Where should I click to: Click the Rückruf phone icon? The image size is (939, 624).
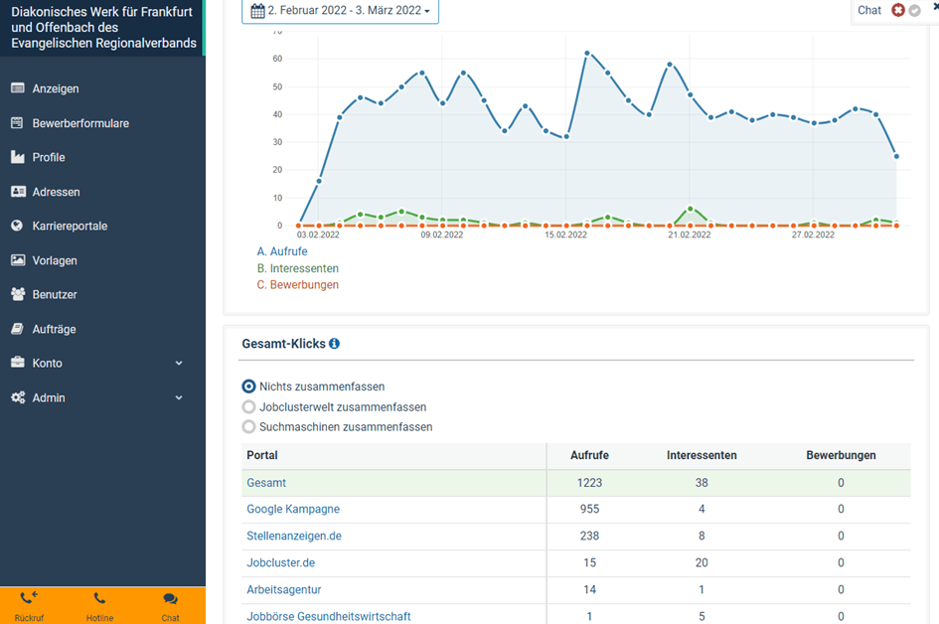tap(28, 598)
